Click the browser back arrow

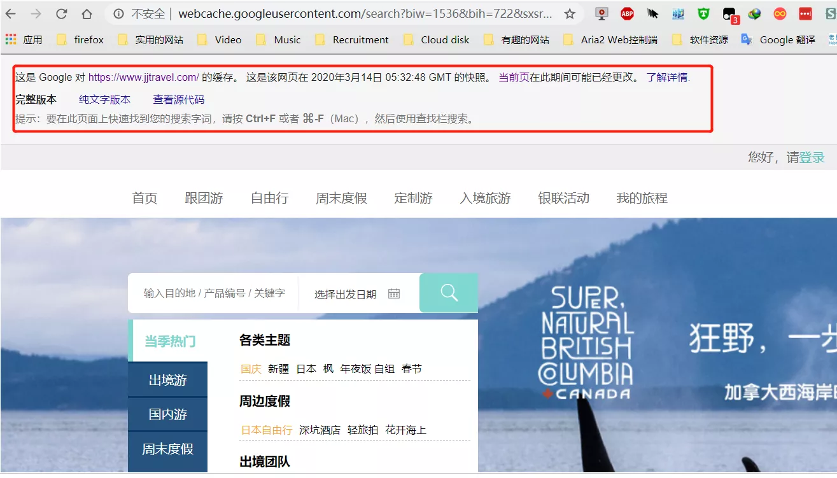(x=11, y=14)
